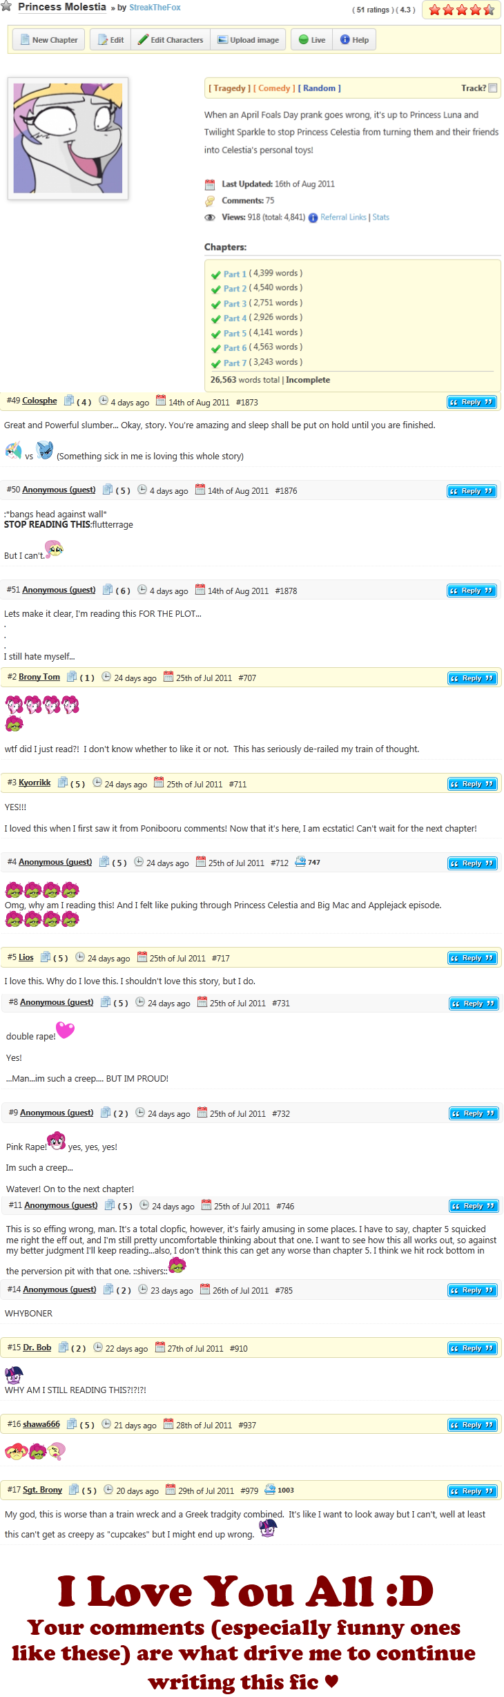Reply to Colosphe's comment #49

(x=472, y=402)
